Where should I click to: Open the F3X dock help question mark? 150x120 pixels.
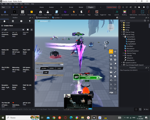coord(115,93)
